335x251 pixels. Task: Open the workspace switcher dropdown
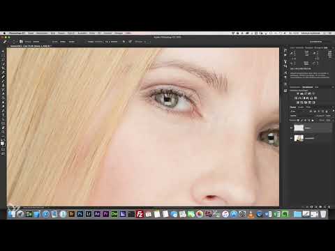316,42
